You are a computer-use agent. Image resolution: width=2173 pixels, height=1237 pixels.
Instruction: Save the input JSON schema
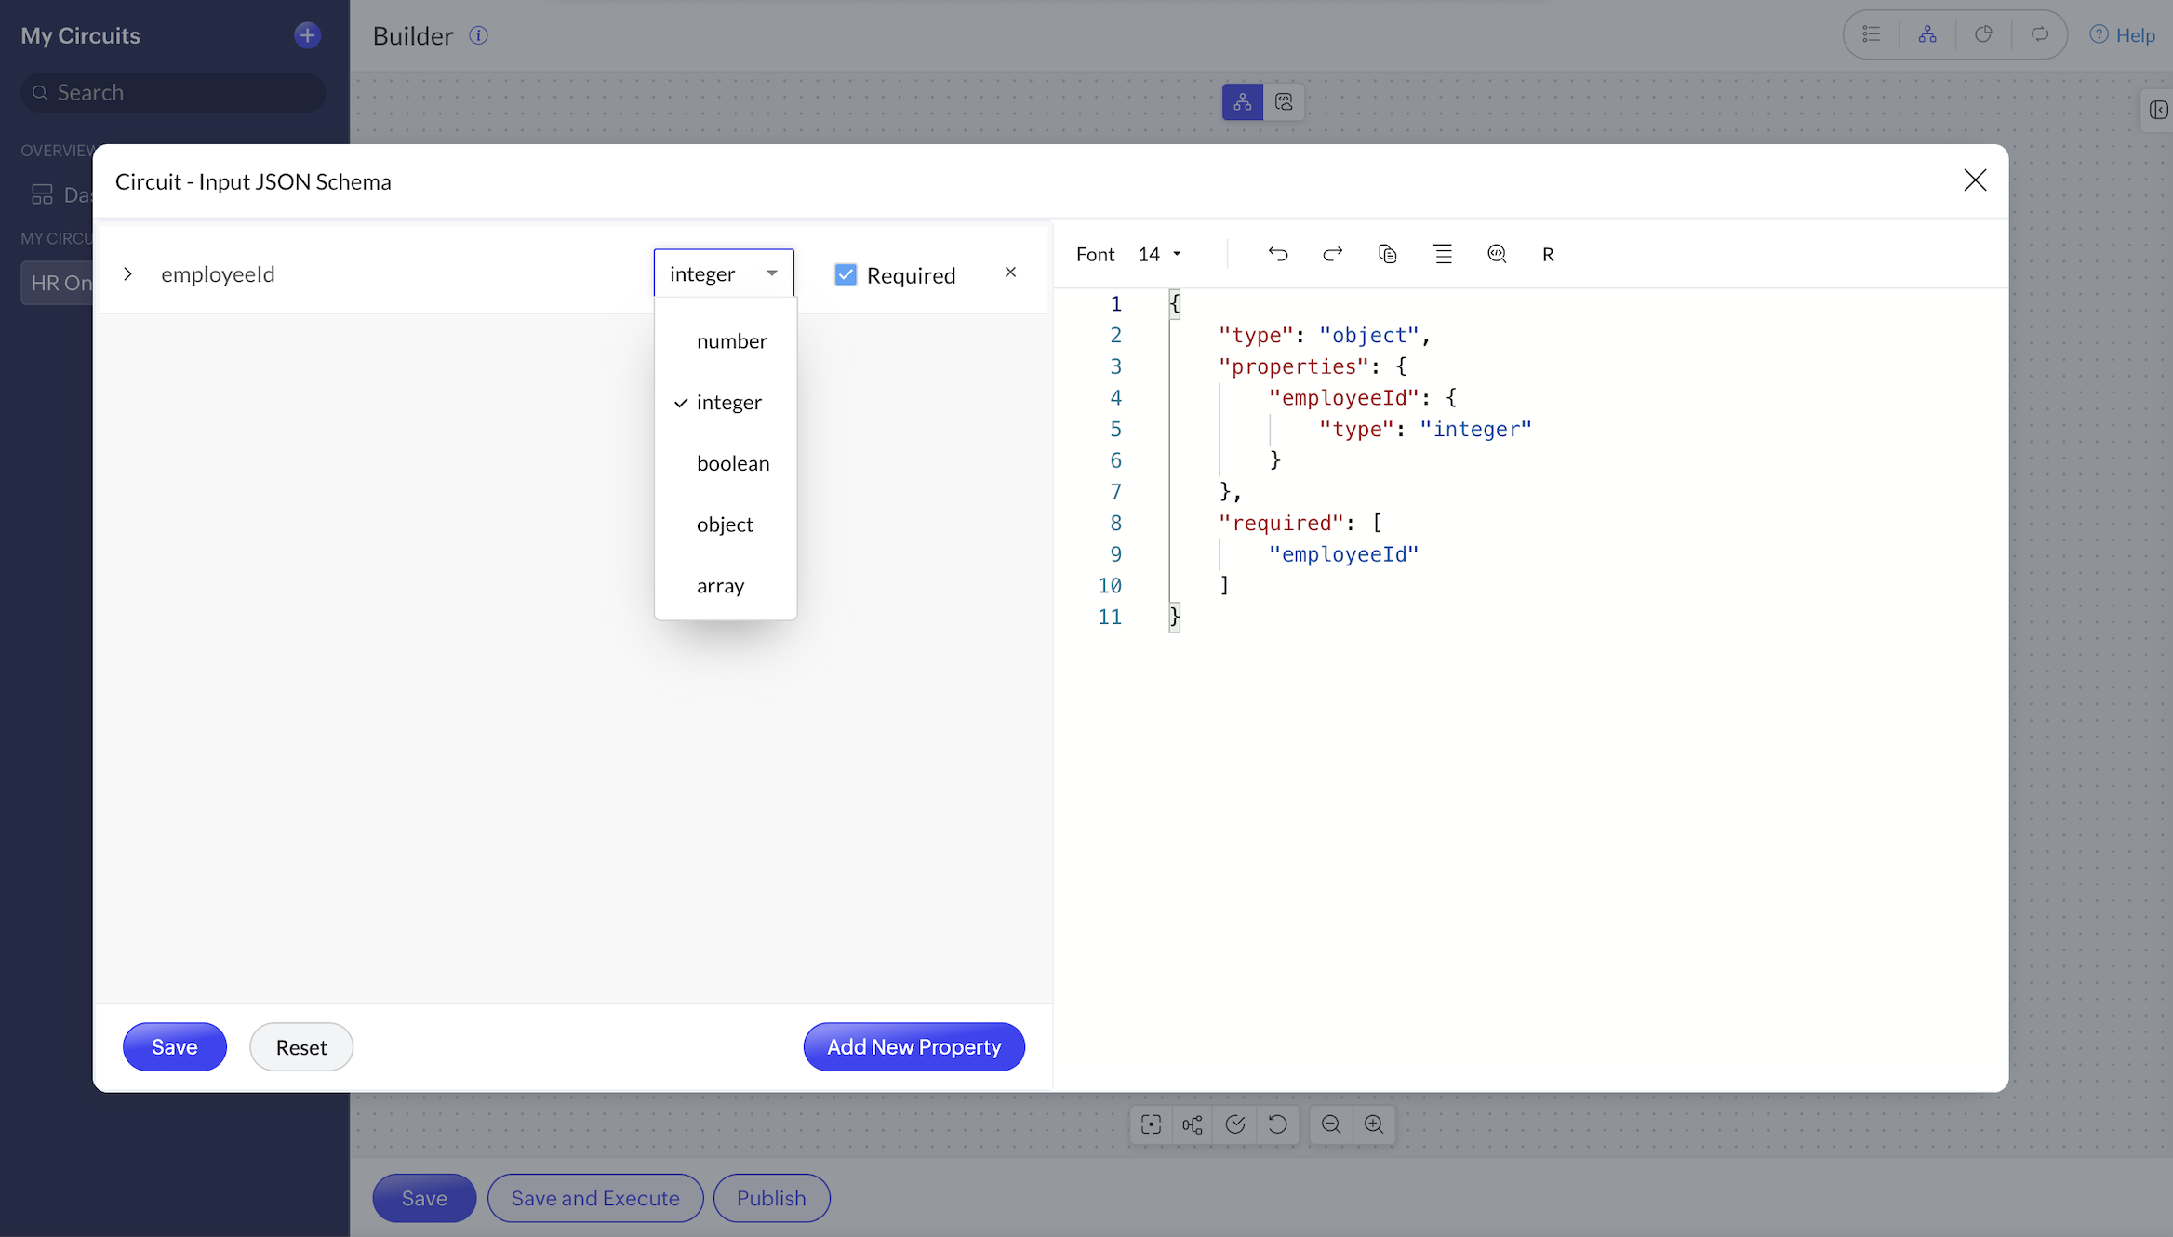(174, 1047)
